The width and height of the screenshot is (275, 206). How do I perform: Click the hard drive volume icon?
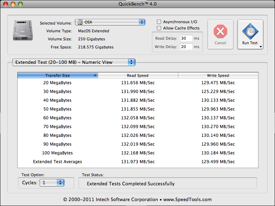coord(23,30)
